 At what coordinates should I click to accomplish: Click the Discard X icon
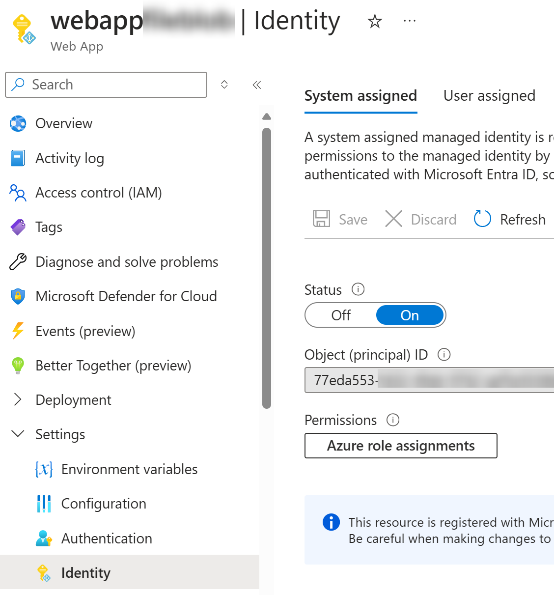pyautogui.click(x=393, y=219)
